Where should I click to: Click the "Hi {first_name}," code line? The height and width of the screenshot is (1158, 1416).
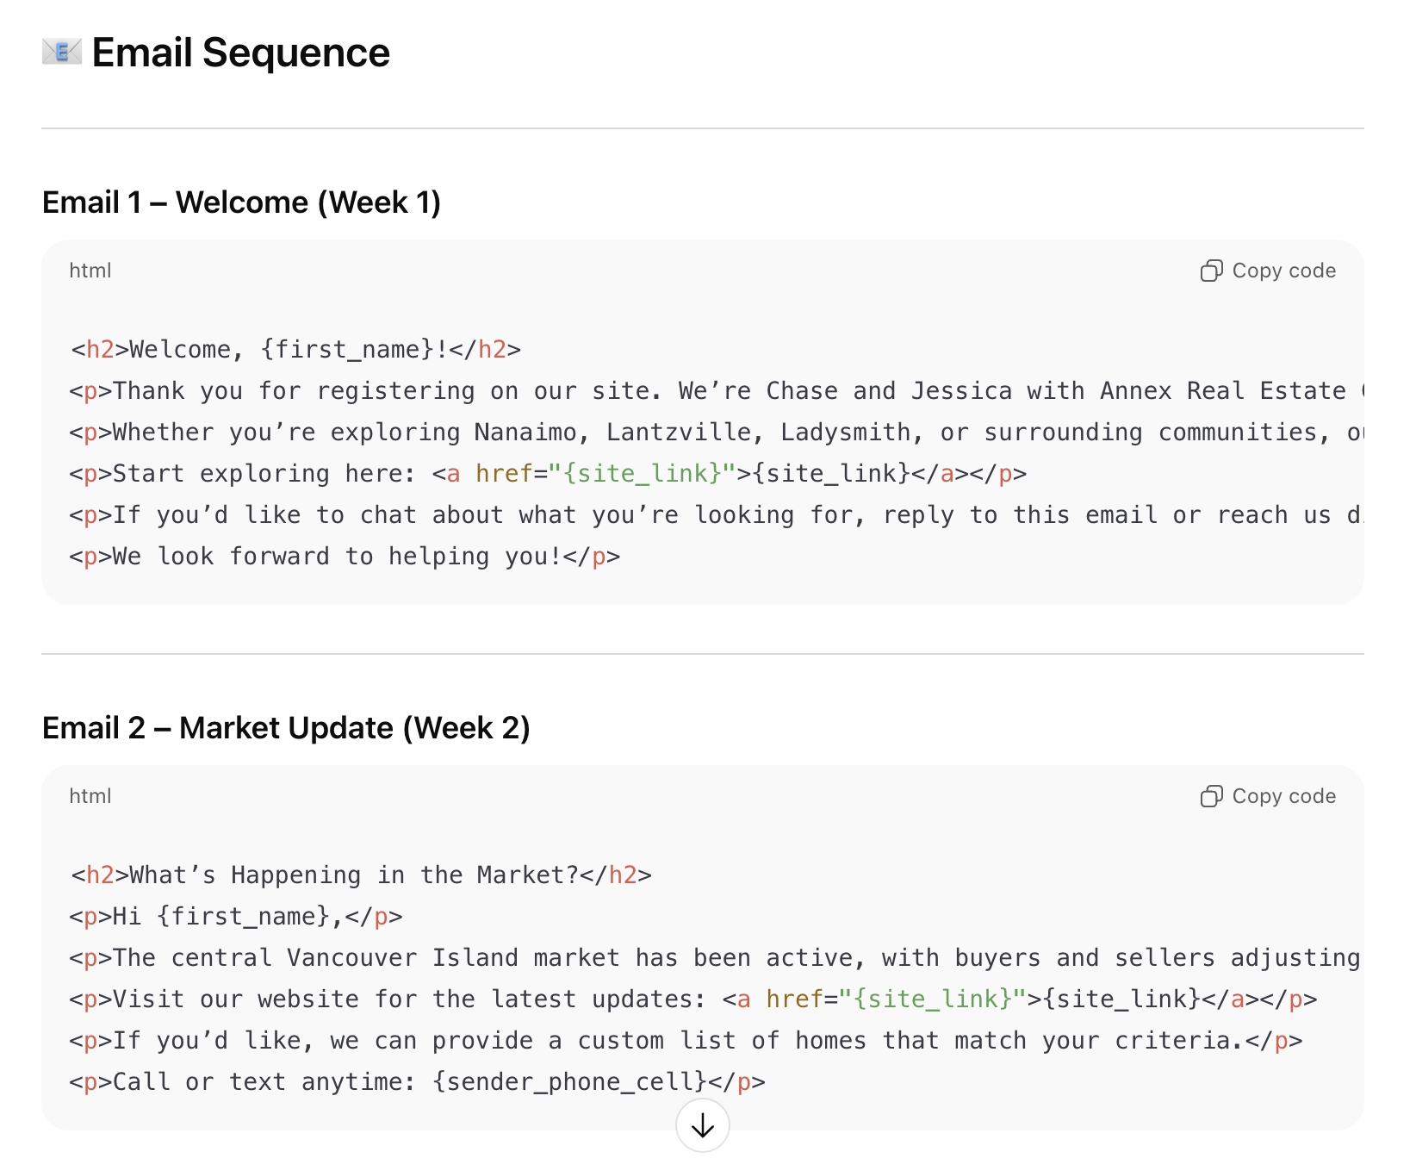tap(235, 917)
